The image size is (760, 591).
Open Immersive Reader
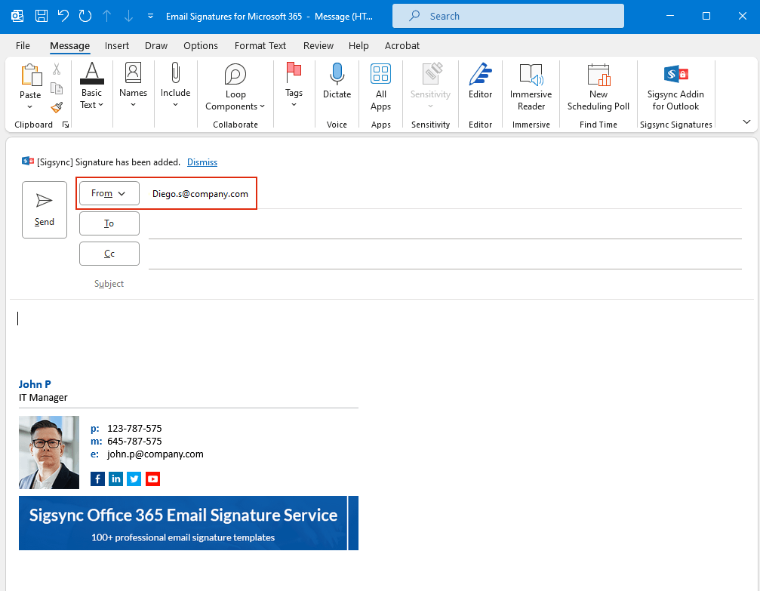(x=531, y=86)
